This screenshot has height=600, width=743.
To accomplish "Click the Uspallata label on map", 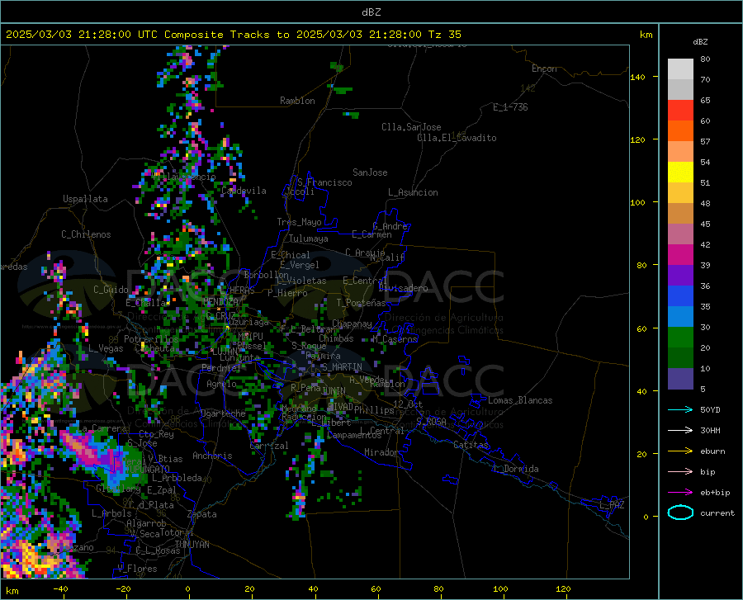I will [x=85, y=199].
